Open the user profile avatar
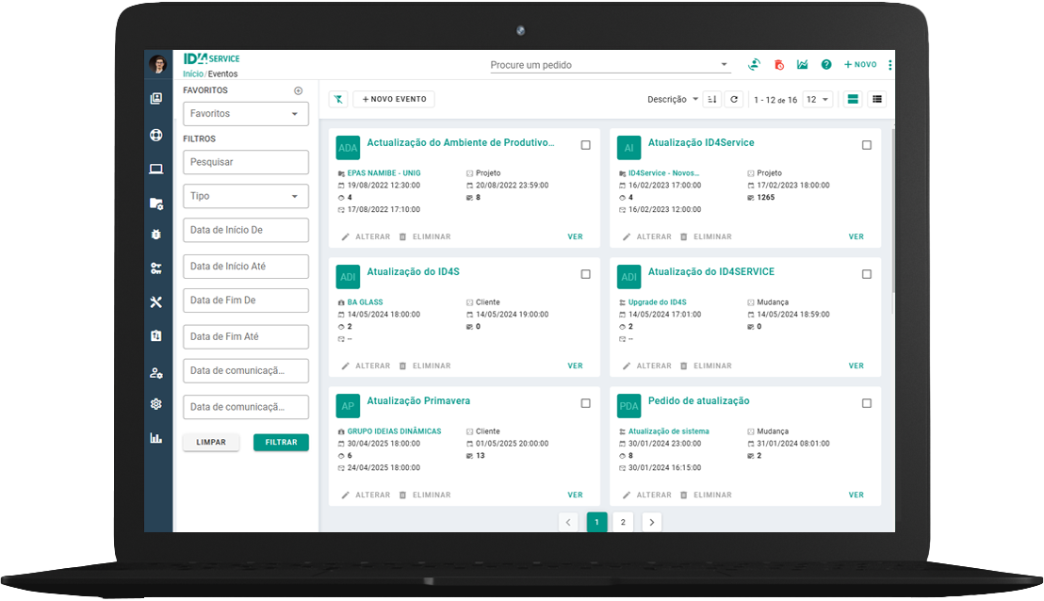 coord(157,65)
